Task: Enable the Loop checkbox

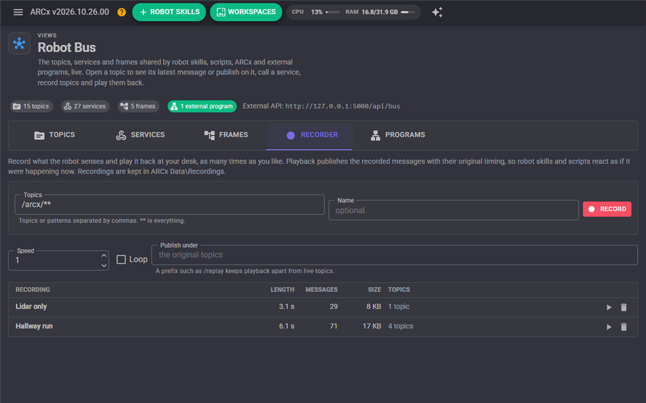Action: 121,259
